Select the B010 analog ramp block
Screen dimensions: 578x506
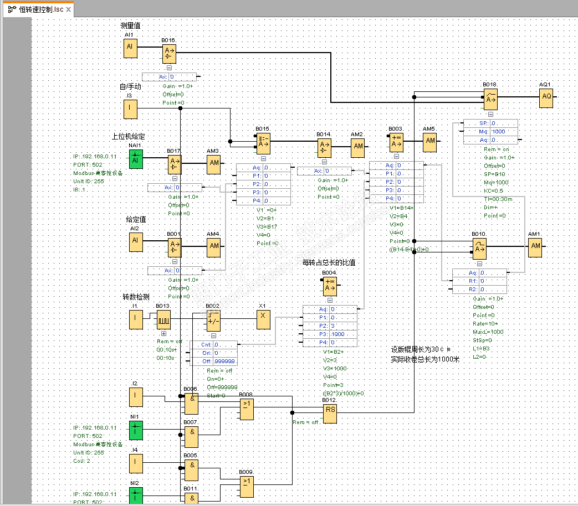(x=479, y=249)
